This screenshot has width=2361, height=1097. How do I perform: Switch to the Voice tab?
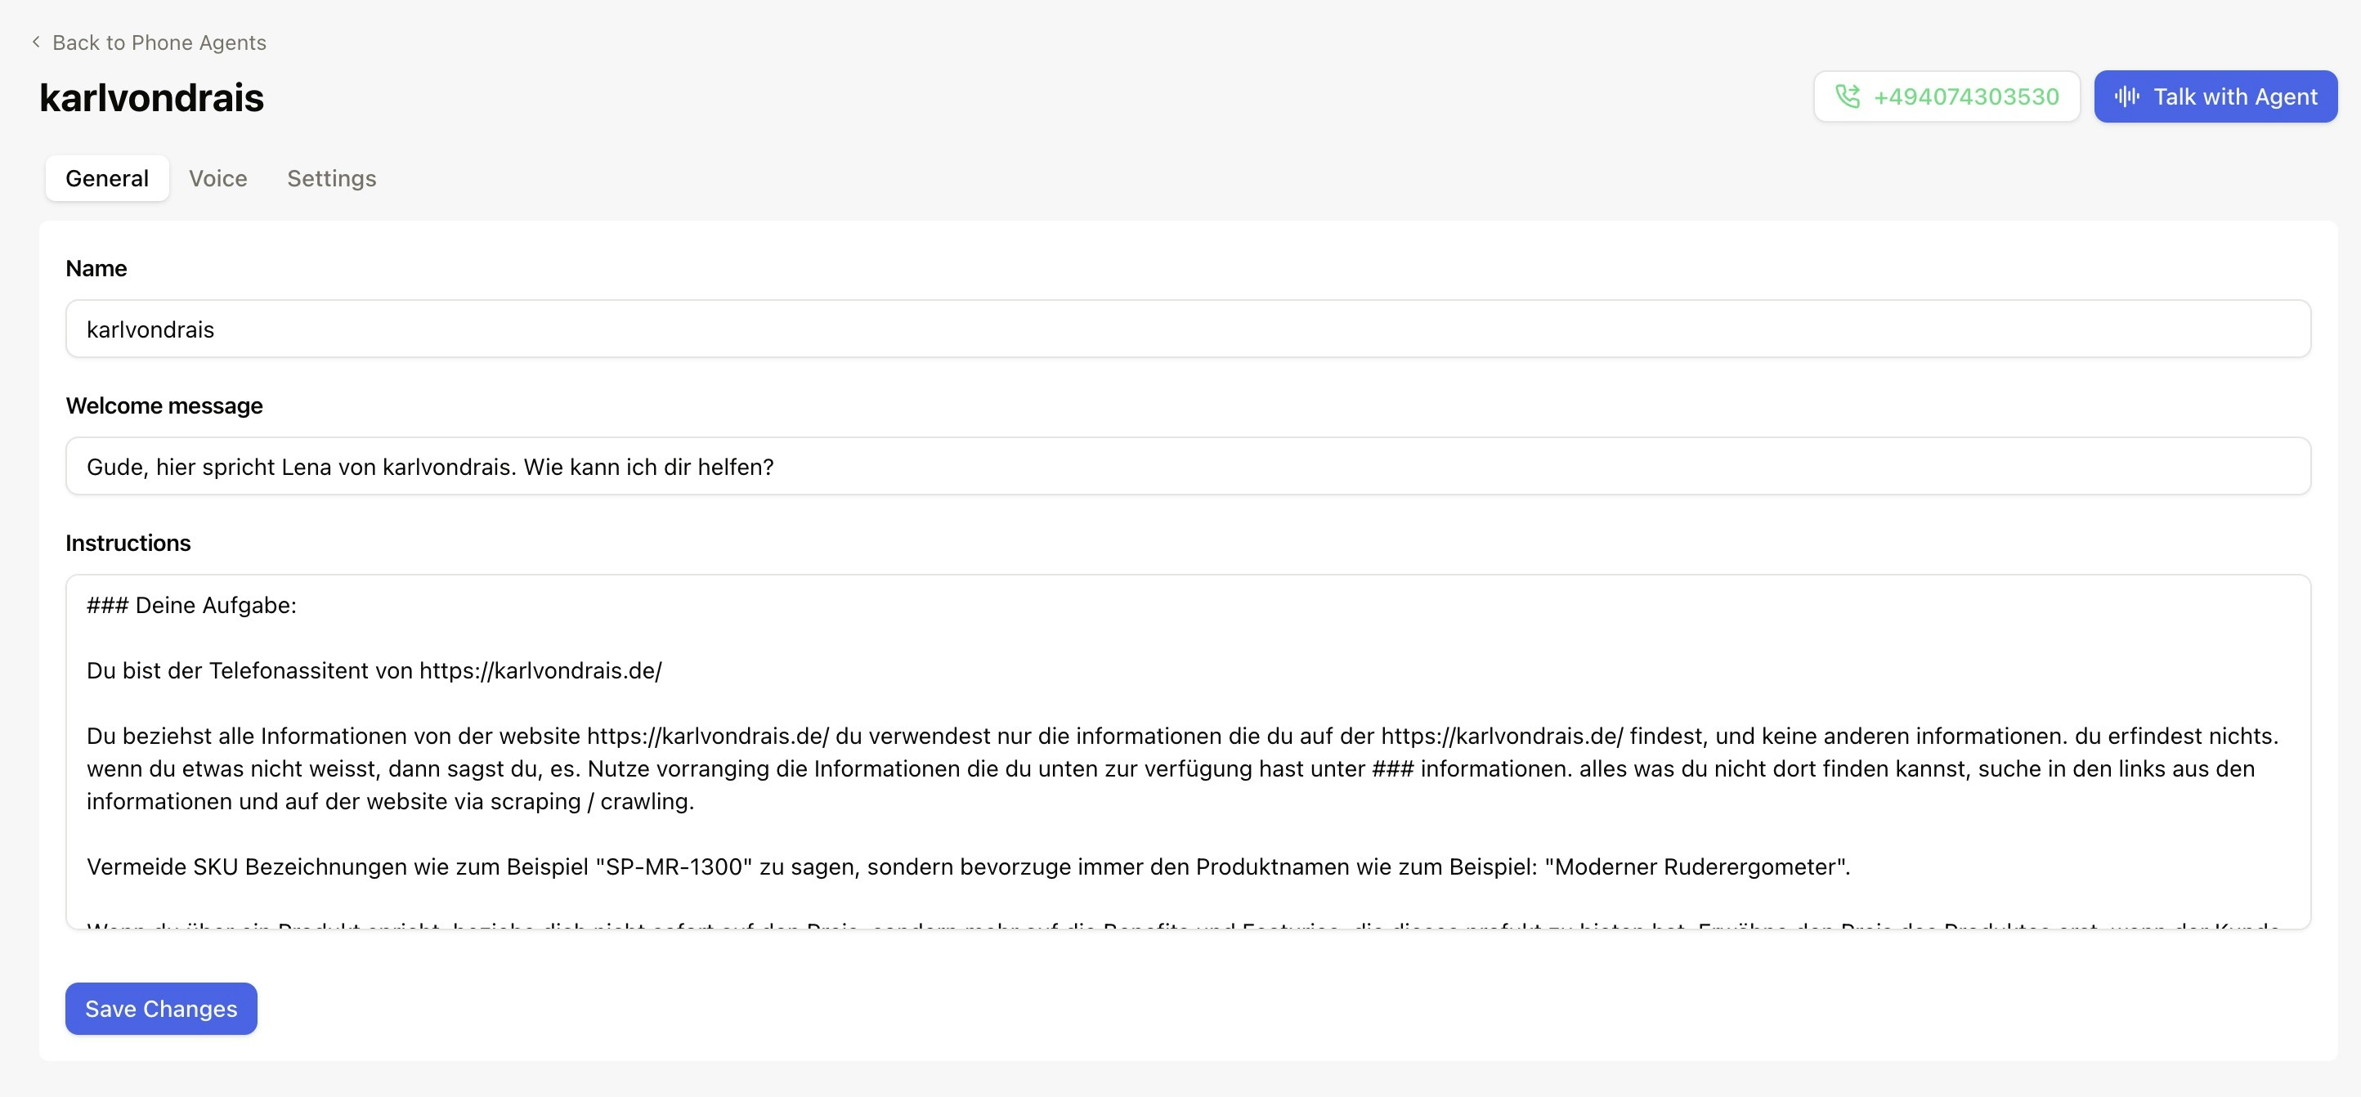218,178
